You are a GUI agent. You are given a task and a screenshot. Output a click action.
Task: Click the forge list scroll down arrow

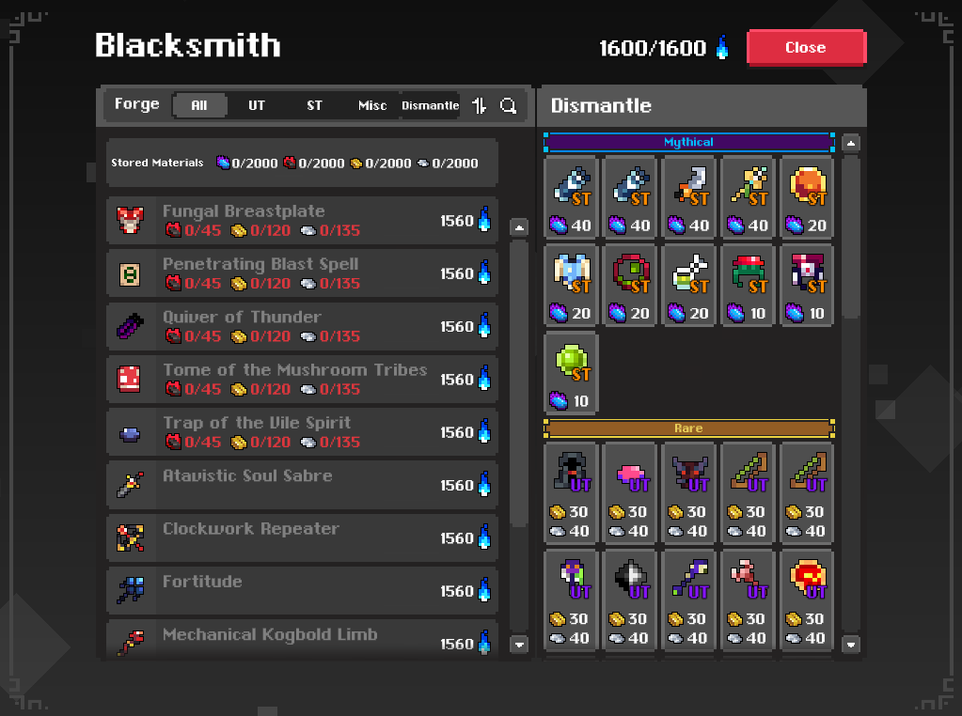point(519,645)
